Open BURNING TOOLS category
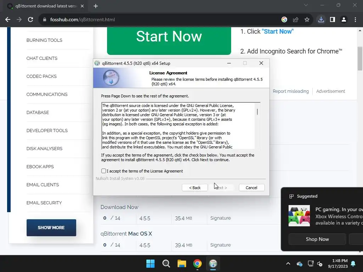 click(44, 40)
